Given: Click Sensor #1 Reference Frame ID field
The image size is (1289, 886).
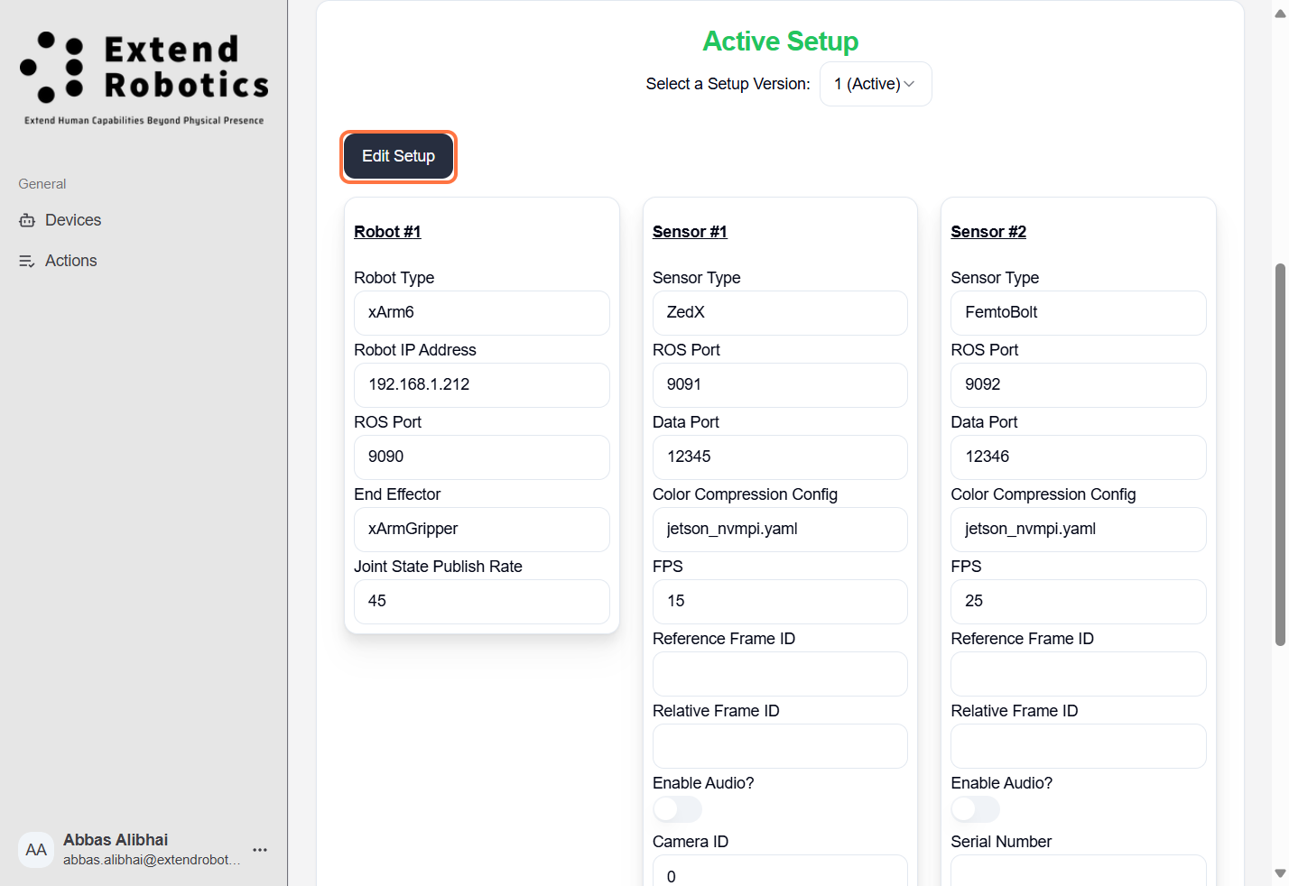Looking at the screenshot, I should tap(780, 674).
